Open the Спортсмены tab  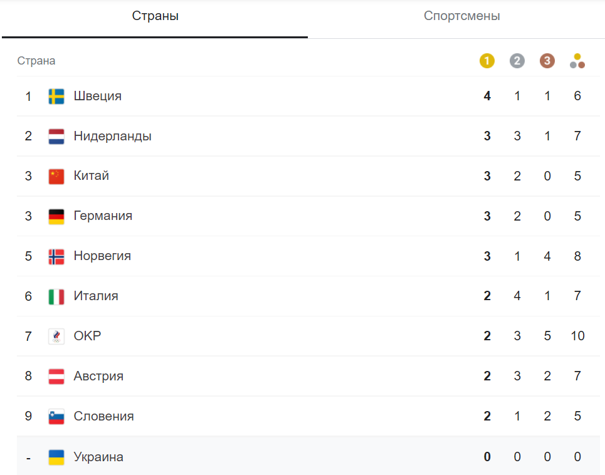pos(461,17)
